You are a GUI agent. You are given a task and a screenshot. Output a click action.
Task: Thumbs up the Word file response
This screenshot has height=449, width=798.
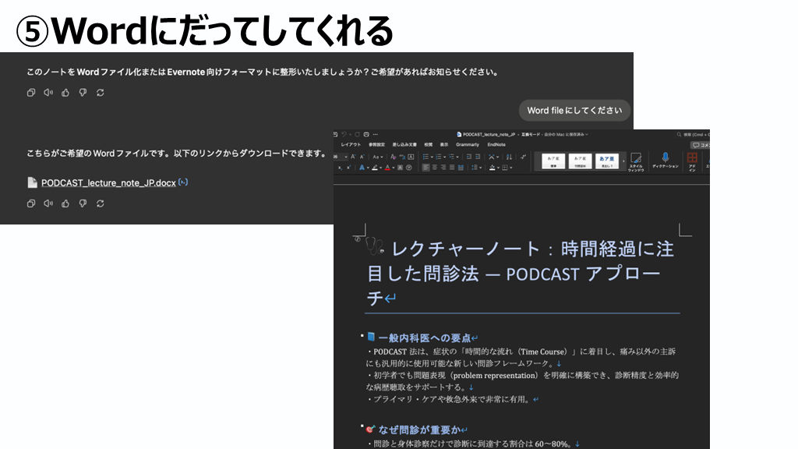65,203
